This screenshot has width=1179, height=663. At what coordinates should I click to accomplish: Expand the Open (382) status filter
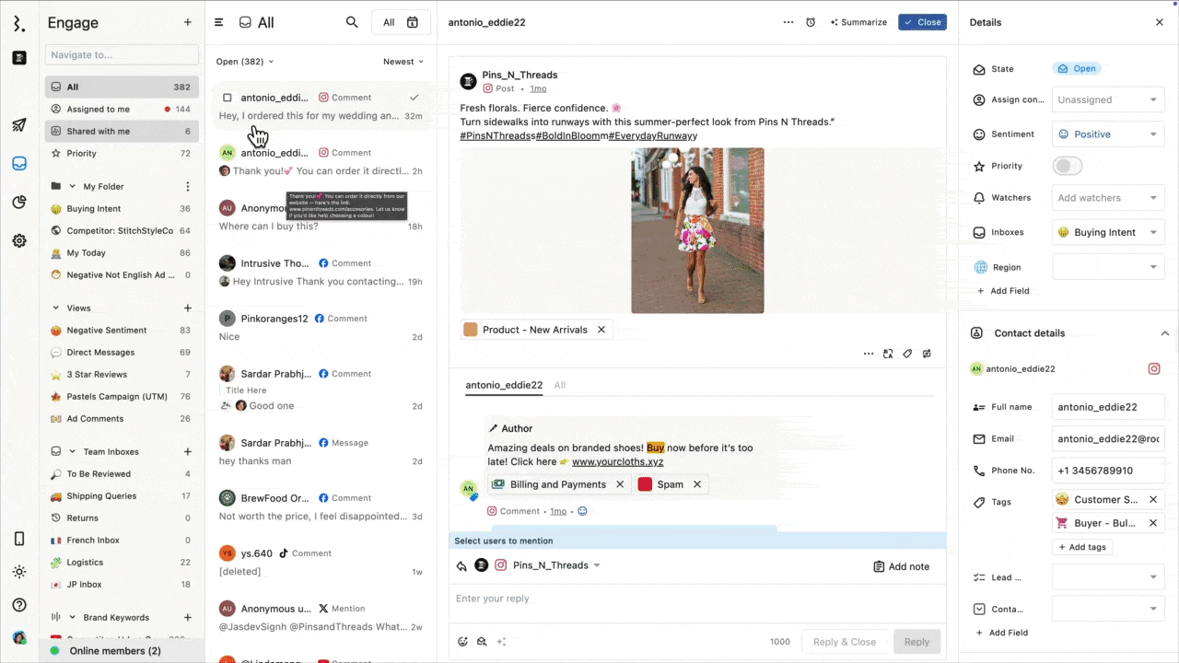245,62
